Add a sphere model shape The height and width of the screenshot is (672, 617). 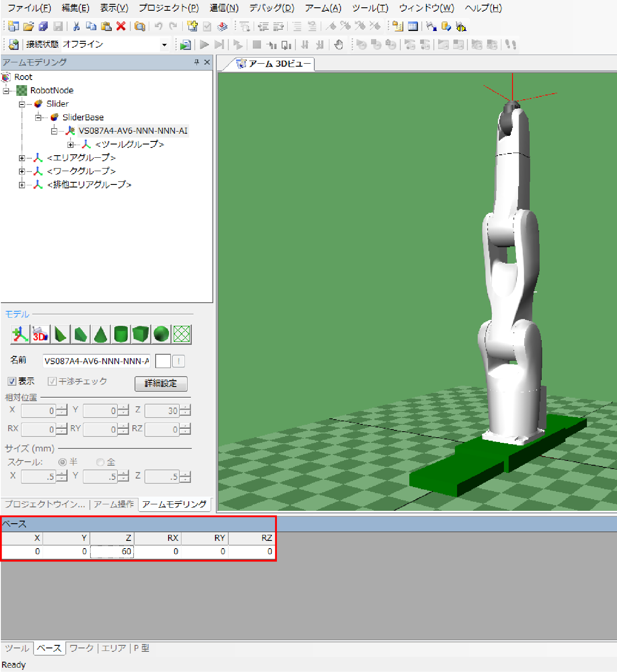coord(161,334)
